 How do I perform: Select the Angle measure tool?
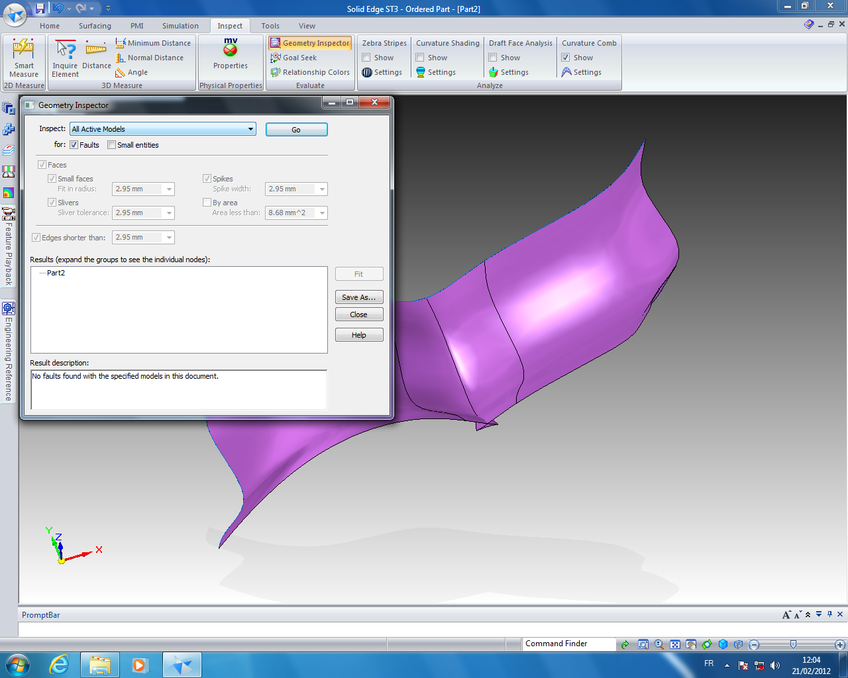pyautogui.click(x=131, y=72)
